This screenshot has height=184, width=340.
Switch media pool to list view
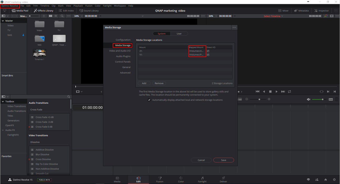(x=56, y=16)
